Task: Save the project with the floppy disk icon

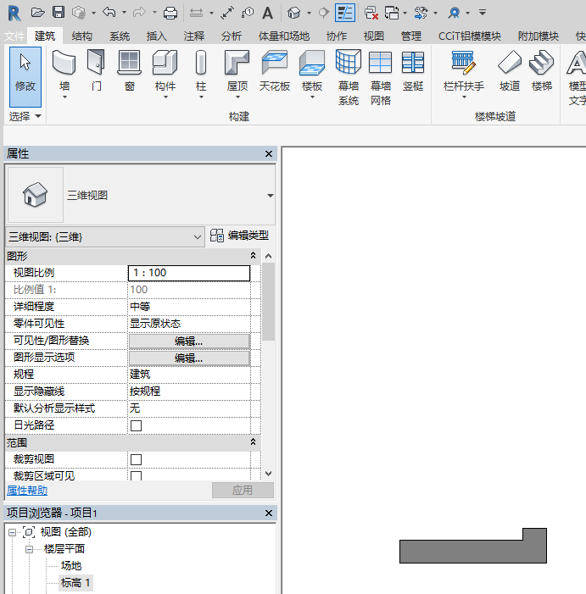Action: [59, 13]
